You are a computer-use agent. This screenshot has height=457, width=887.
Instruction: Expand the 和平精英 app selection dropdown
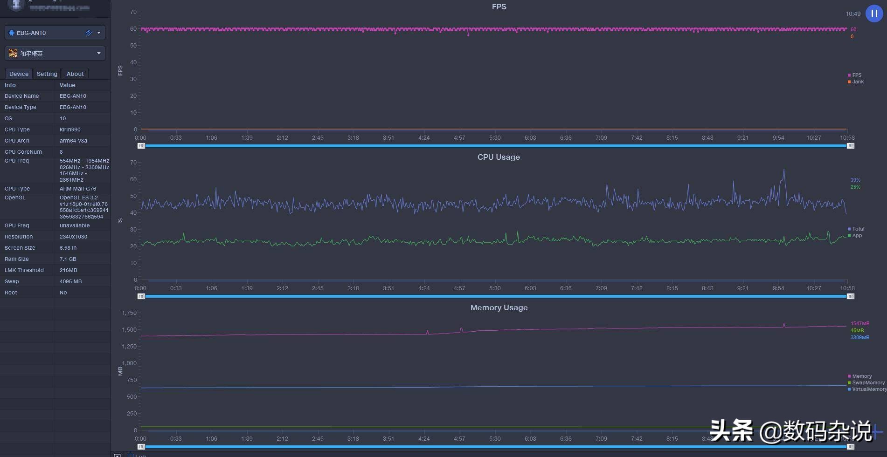[99, 54]
